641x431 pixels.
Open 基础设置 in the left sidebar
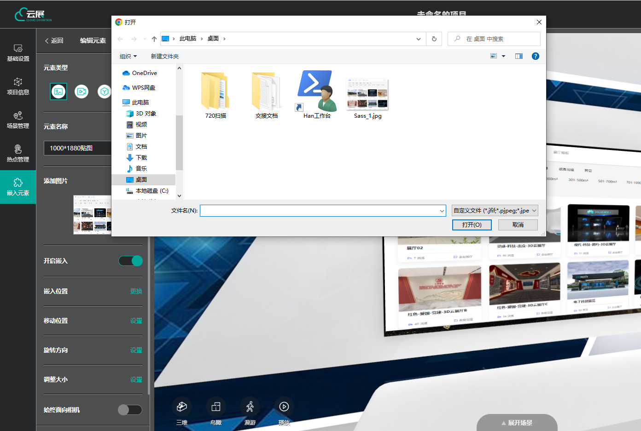click(18, 52)
